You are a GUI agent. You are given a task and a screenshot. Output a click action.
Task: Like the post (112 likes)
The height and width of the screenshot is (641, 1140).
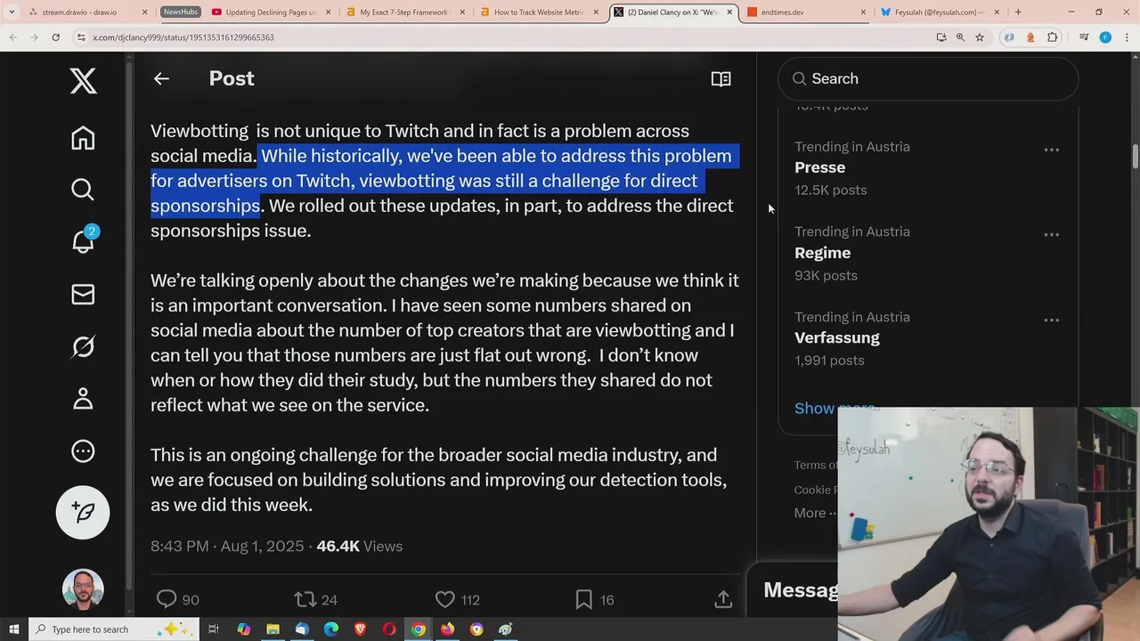pos(458,599)
